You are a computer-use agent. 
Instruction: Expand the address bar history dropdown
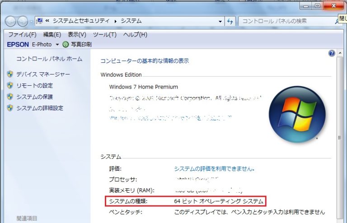pos(220,21)
